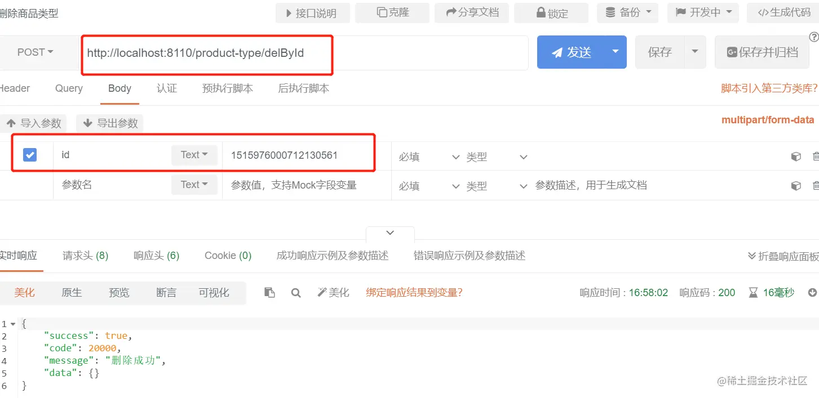
Task: Select the 原生 raw view tab
Action: 72,293
